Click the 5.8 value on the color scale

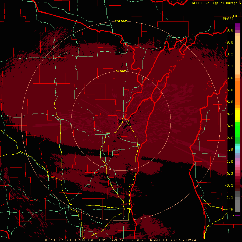tap(230, 90)
